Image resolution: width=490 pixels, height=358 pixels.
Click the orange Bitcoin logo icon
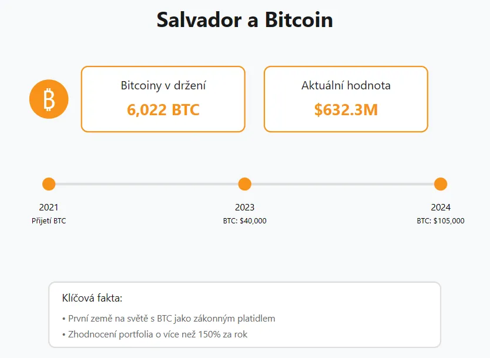(49, 99)
